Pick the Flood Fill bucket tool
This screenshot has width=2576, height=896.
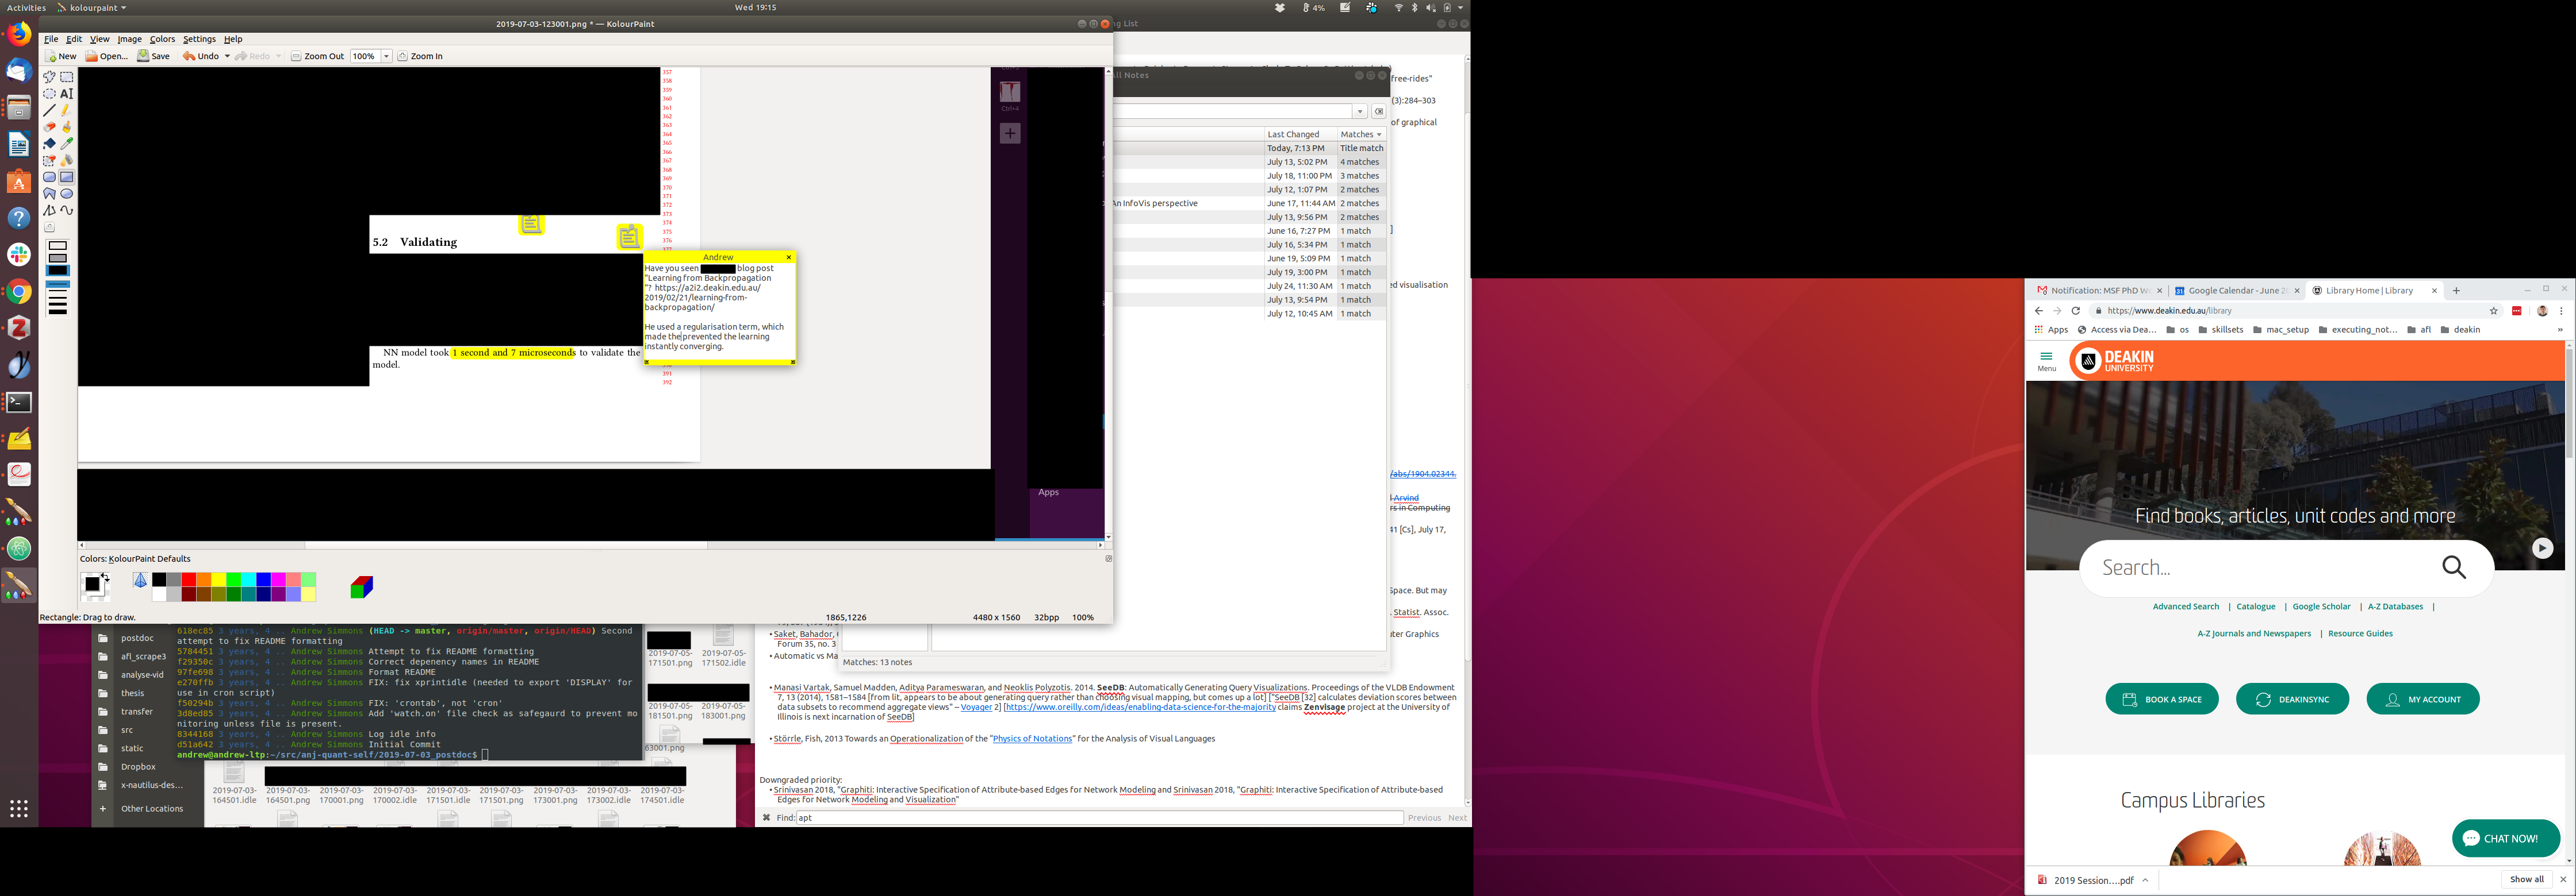[x=49, y=144]
